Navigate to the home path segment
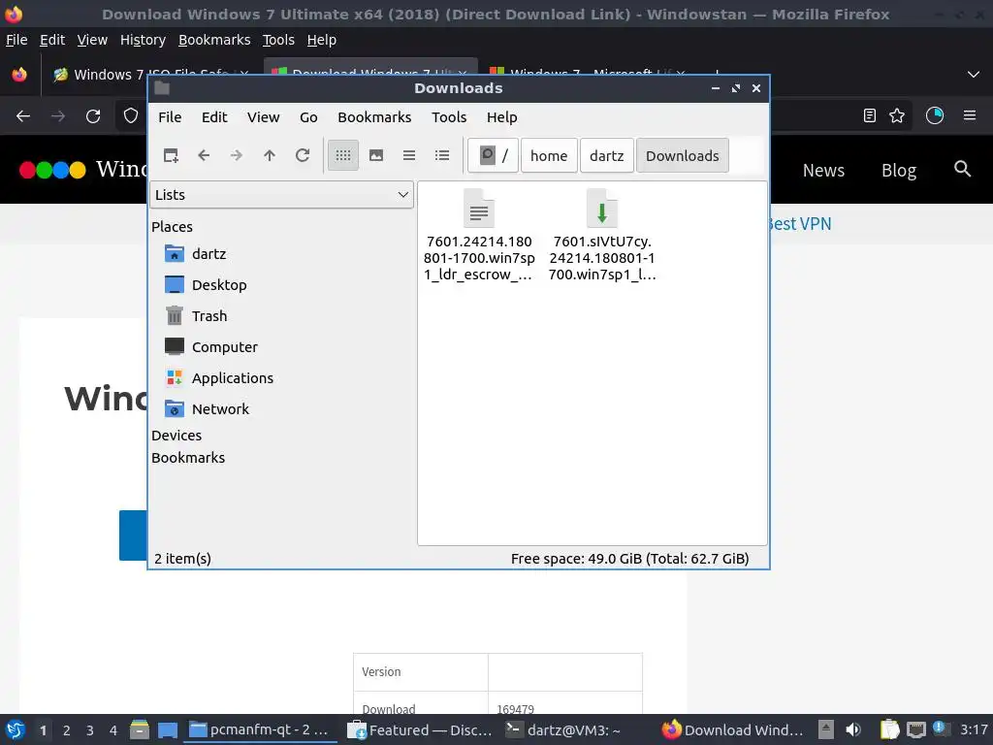 [549, 156]
